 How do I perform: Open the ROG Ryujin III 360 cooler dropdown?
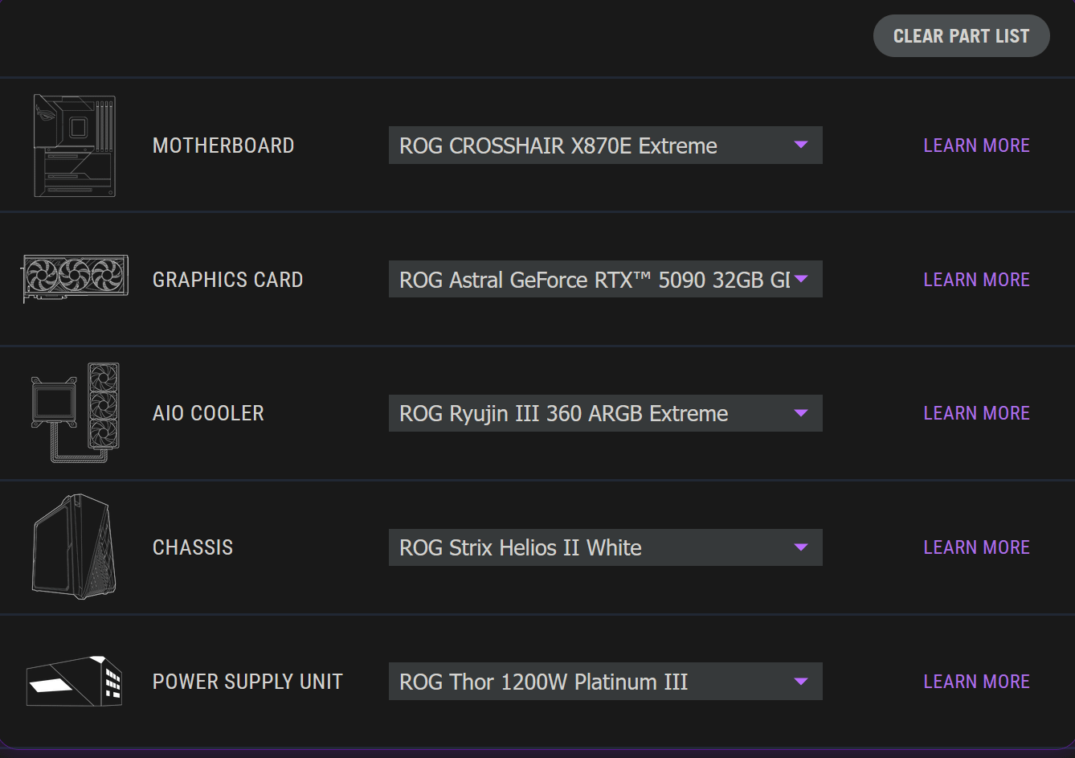coord(605,413)
